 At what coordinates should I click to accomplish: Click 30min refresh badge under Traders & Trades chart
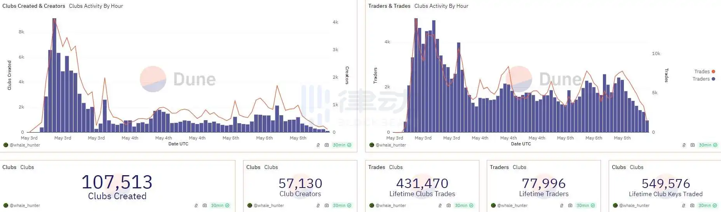[x=708, y=145]
